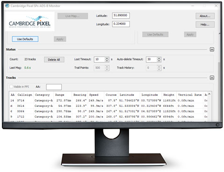Image resolution: width=224 pixels, height=172 pixels.
Task: Click the Track History down arrow
Action: click(x=159, y=69)
